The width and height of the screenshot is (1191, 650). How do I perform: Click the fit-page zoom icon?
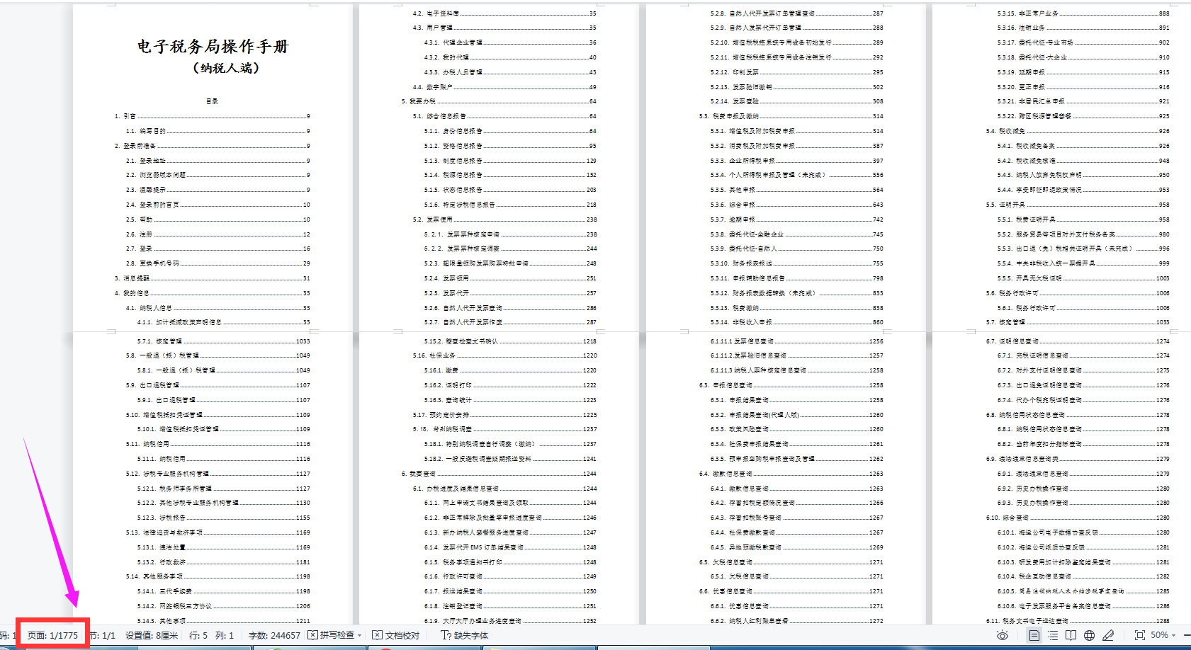pos(1140,635)
